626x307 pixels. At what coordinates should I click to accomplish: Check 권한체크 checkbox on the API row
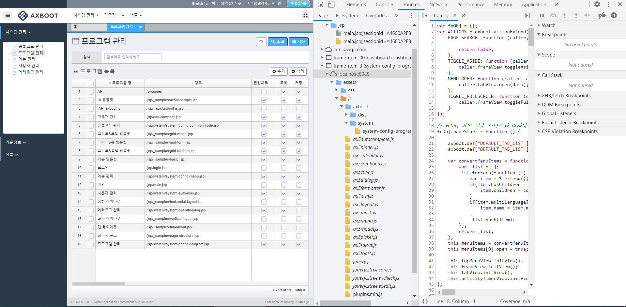click(264, 92)
